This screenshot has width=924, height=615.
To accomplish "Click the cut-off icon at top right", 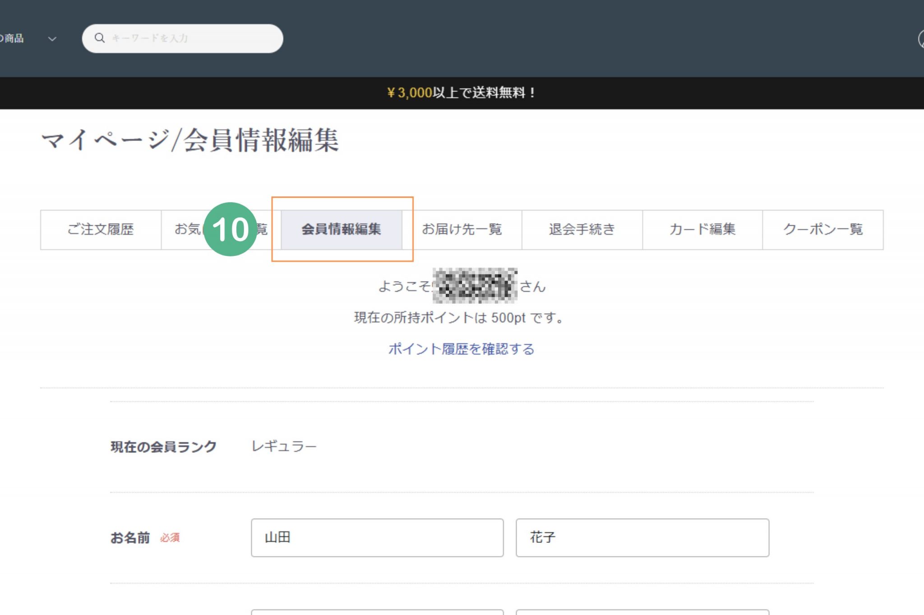I will 921,39.
